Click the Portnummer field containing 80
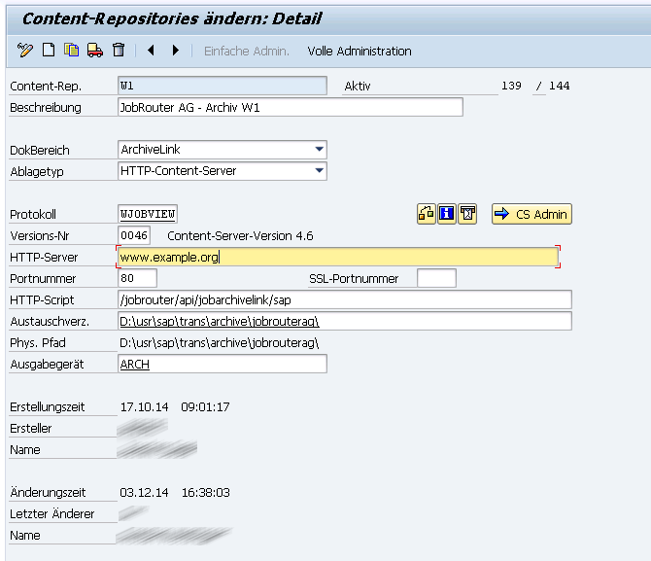Viewport: 651px width, 561px height. point(136,279)
